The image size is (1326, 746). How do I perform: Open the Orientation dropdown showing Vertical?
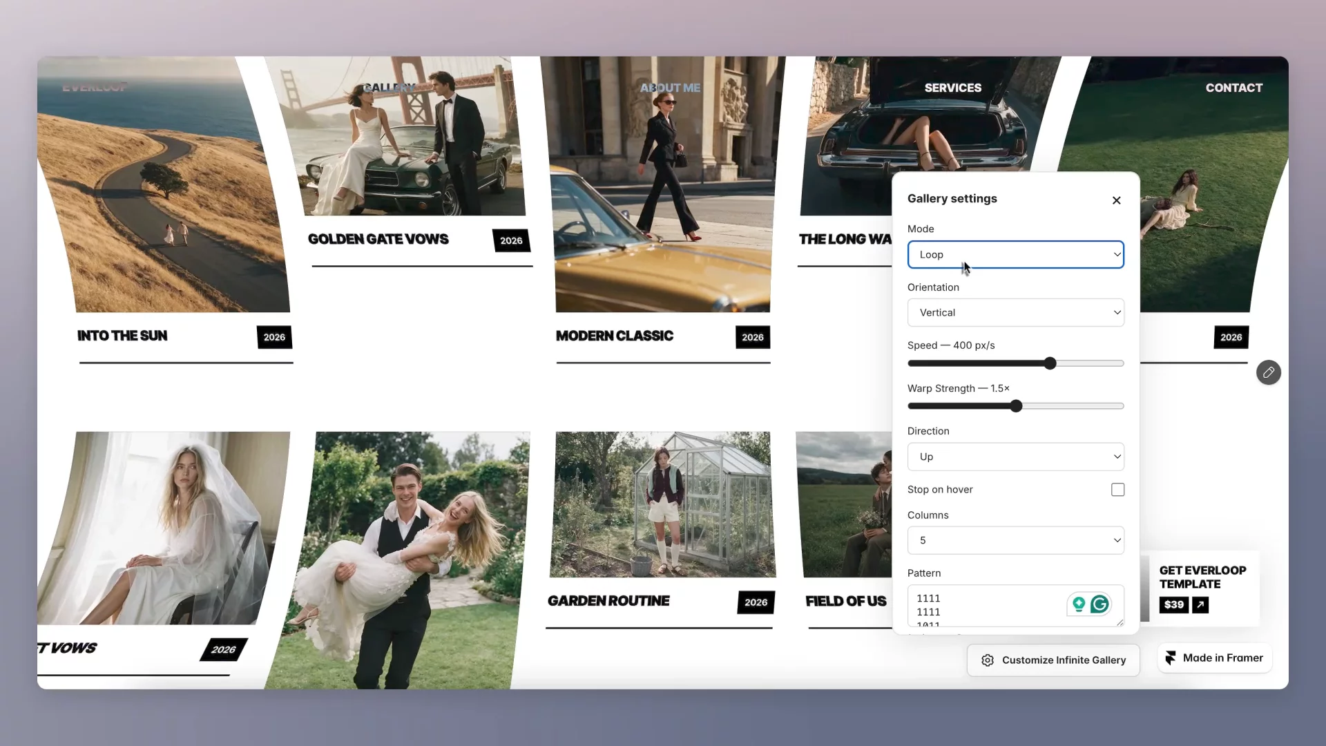click(x=1015, y=313)
